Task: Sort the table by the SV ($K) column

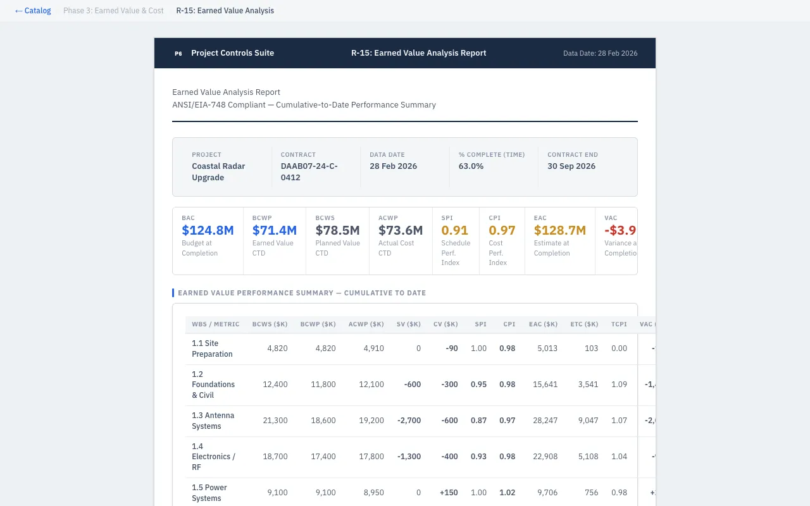Action: (408, 324)
